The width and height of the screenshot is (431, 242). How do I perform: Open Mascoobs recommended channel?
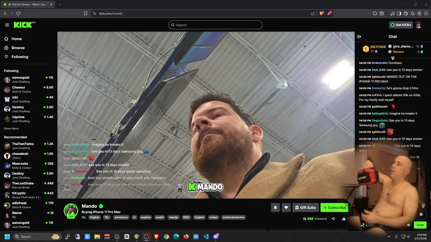29,165
